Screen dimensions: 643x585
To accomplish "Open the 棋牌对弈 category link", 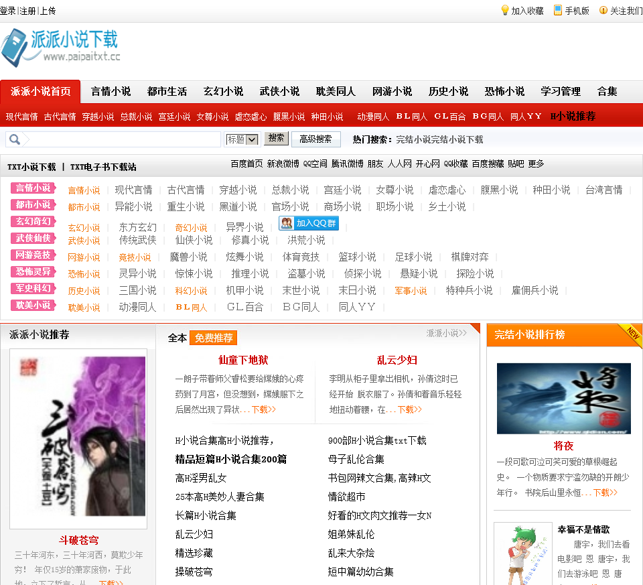I will pyautogui.click(x=470, y=257).
